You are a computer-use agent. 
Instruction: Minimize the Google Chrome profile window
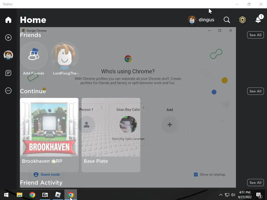[209, 30]
